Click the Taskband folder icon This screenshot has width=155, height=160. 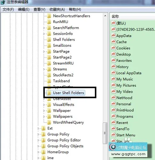pos(49,81)
